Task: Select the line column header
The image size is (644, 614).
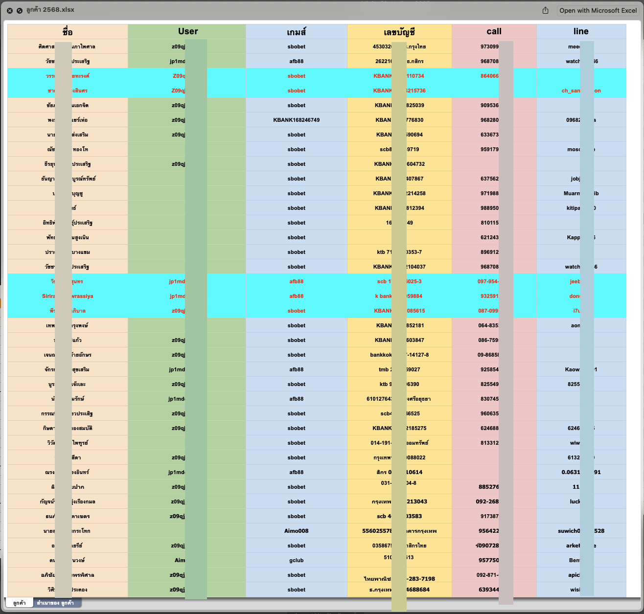Action: tap(581, 32)
